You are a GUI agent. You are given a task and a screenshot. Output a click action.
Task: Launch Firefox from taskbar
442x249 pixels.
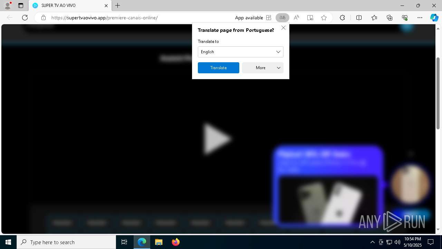point(175,242)
